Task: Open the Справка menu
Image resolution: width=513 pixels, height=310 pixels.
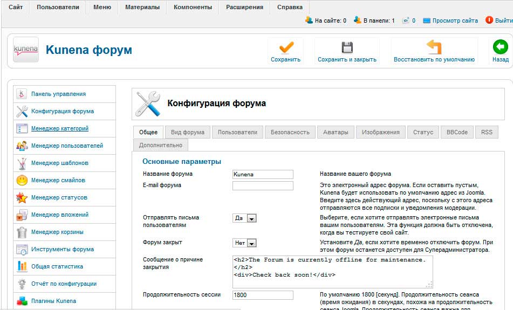Action: [290, 7]
